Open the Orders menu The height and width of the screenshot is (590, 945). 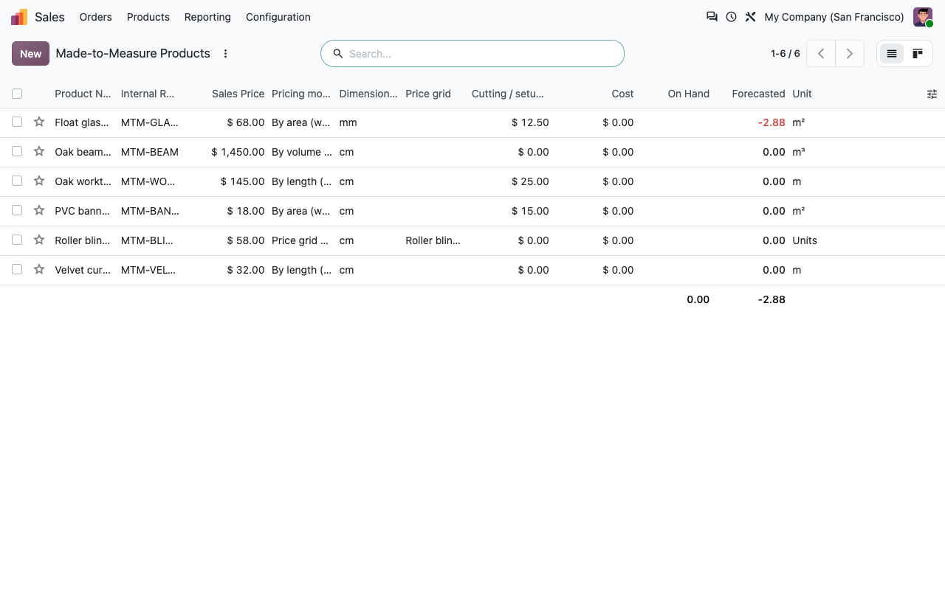tap(96, 17)
